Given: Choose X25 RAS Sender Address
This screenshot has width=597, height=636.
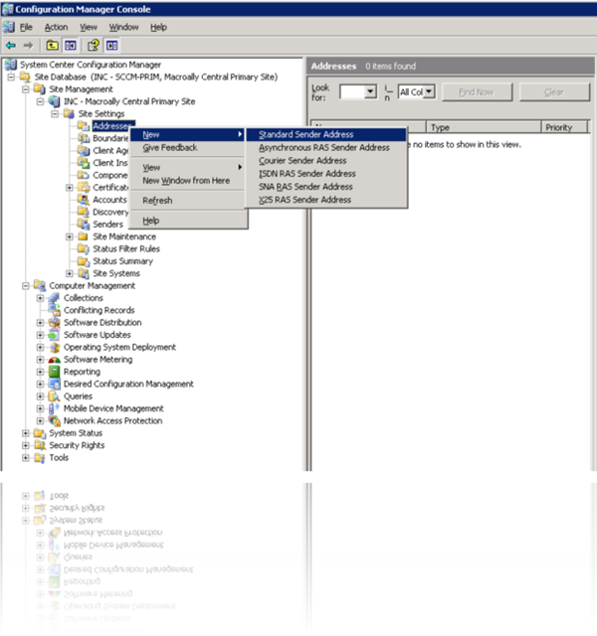Looking at the screenshot, I should pos(326,200).
